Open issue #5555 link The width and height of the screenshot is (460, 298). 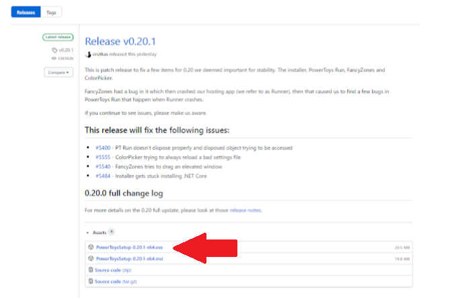tap(103, 157)
